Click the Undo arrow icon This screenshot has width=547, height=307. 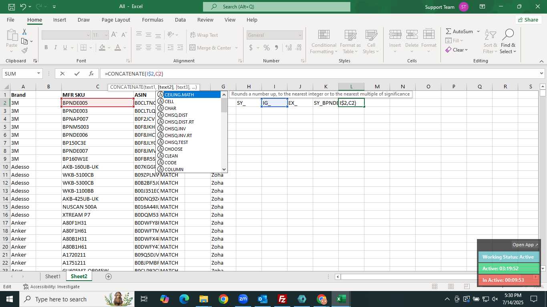pos(23,7)
